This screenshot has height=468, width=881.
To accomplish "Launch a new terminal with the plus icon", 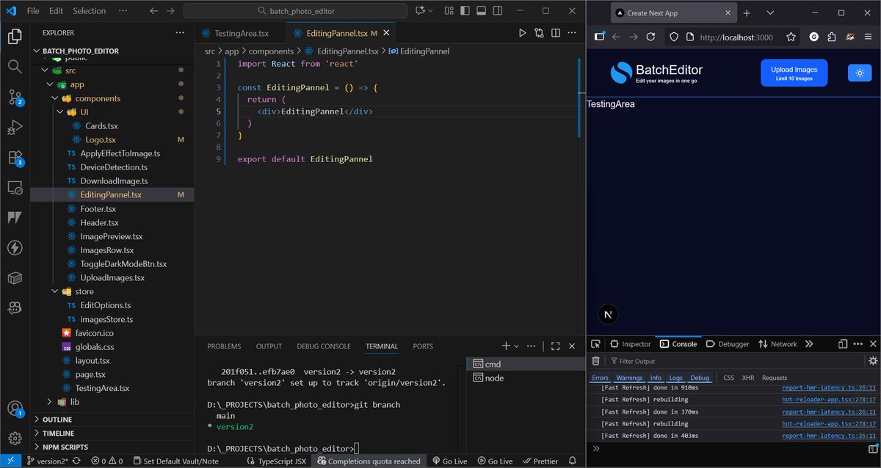I will pyautogui.click(x=506, y=346).
